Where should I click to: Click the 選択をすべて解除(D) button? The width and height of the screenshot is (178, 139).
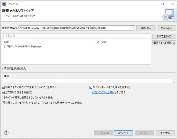click(x=164, y=43)
